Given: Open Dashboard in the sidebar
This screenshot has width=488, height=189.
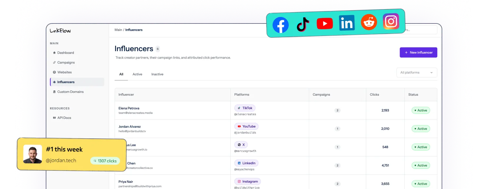Looking at the screenshot, I should (x=77, y=53).
